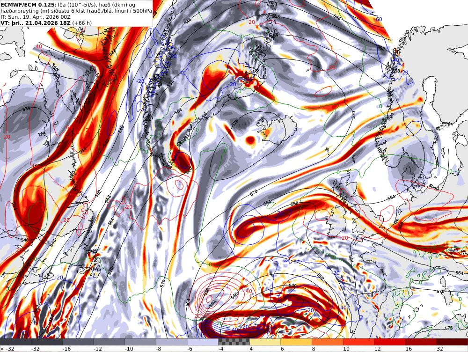The image size is (468, 352).
Task: Click the checkered legend swatch between -4 and 4
Action: tap(234, 342)
